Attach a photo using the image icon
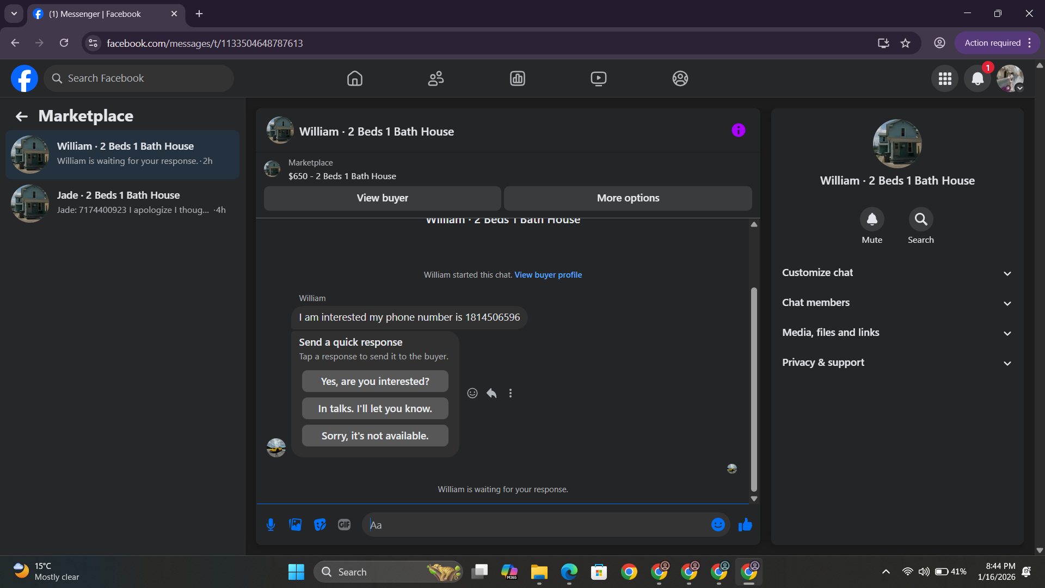Viewport: 1045px width, 588px height. tap(295, 524)
